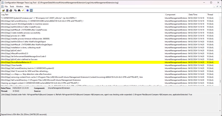Click the Date/Time column header
This screenshot has height=116, width=222.
[x=197, y=15]
